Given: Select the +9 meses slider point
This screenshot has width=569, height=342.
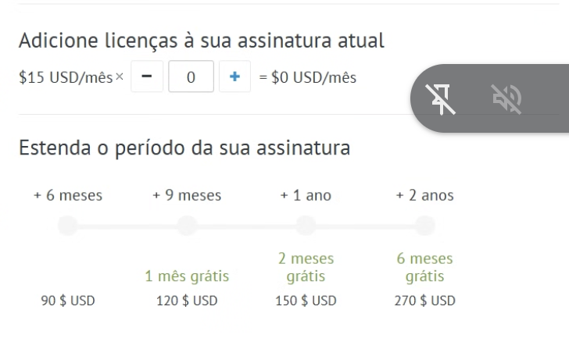Looking at the screenshot, I should [187, 226].
